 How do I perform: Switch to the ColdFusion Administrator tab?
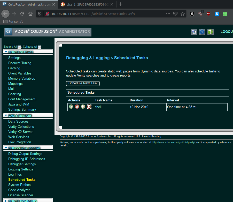click(x=29, y=4)
